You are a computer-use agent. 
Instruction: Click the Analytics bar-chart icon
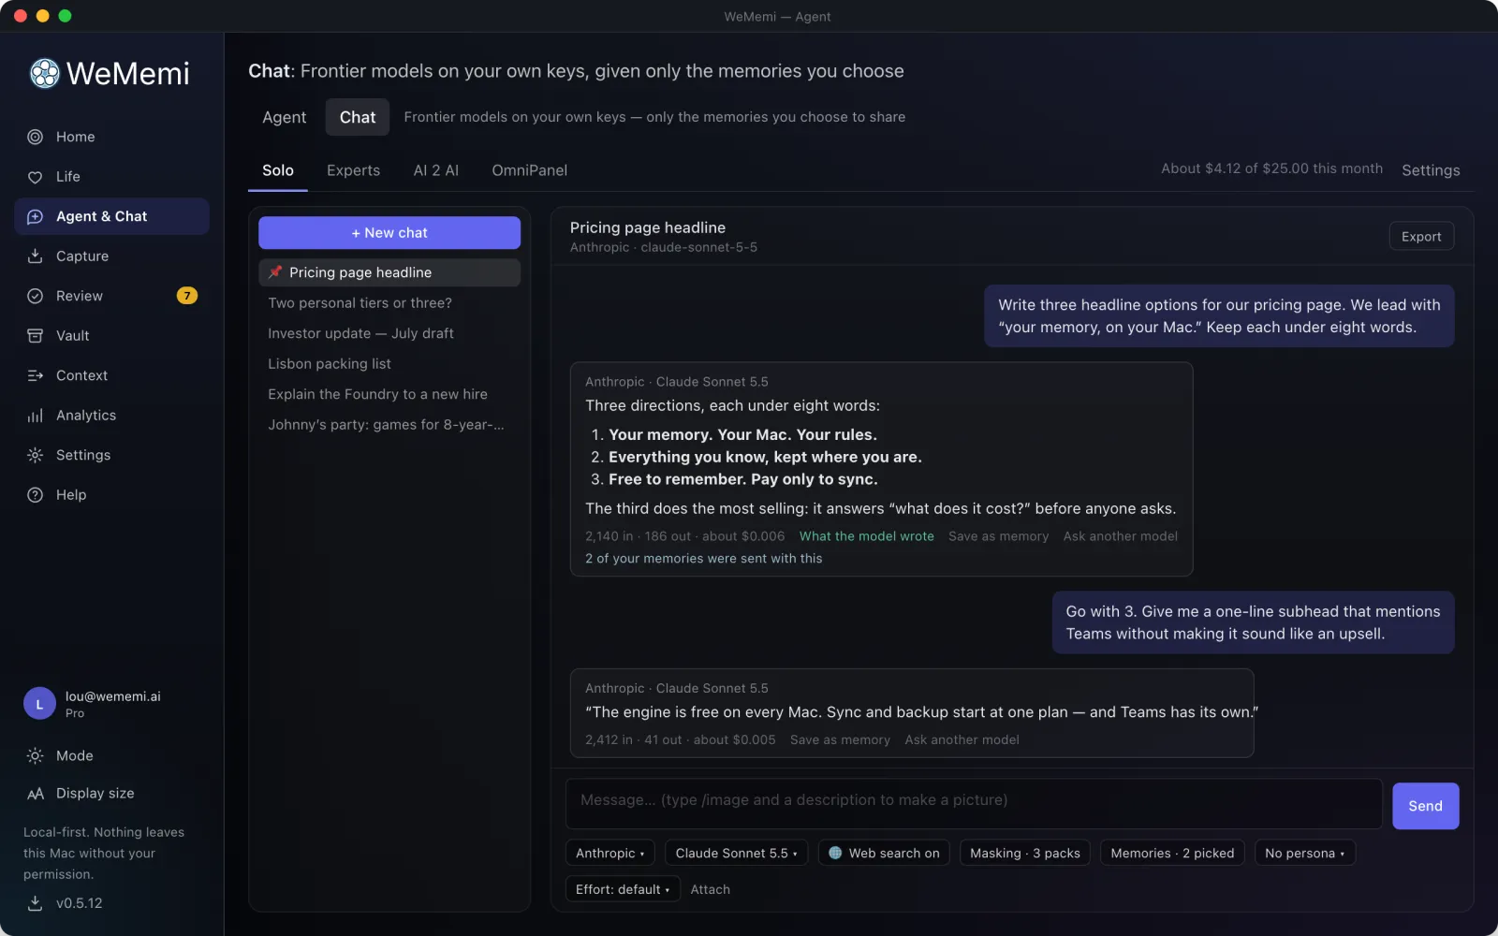coord(36,416)
